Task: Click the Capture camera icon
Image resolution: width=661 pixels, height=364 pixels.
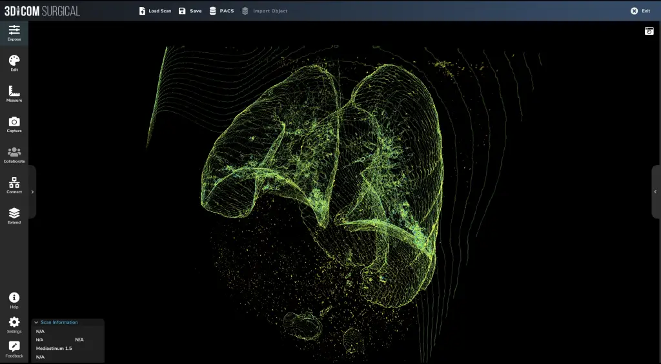Action: pos(14,124)
